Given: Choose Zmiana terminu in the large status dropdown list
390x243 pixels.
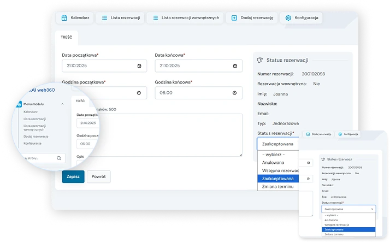Looking at the screenshot, I should tap(277, 187).
